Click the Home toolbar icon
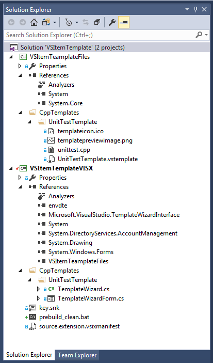The height and width of the screenshot is (363, 213). [x=34, y=22]
